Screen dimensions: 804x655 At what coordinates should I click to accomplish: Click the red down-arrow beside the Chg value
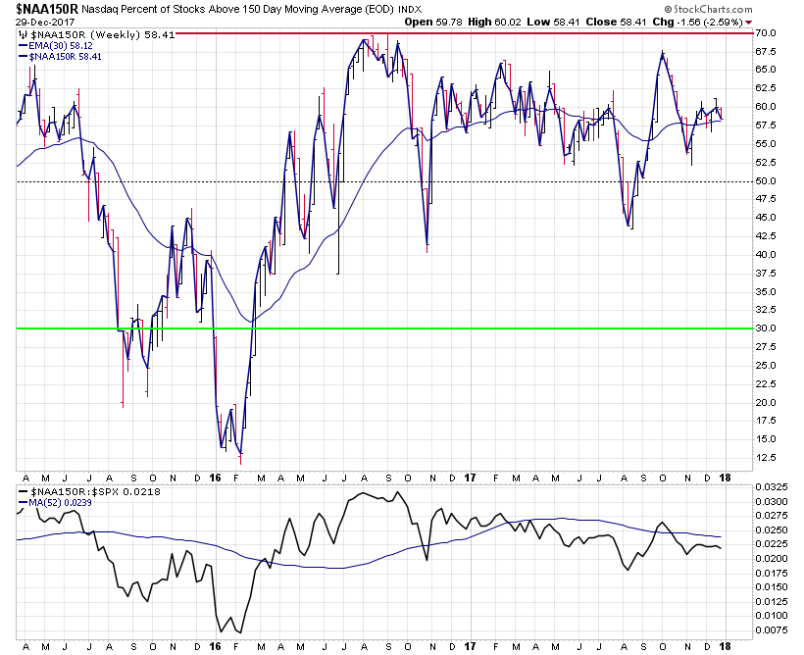749,22
